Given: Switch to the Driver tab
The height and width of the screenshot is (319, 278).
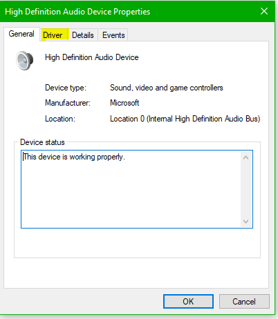Looking at the screenshot, I should 54,35.
